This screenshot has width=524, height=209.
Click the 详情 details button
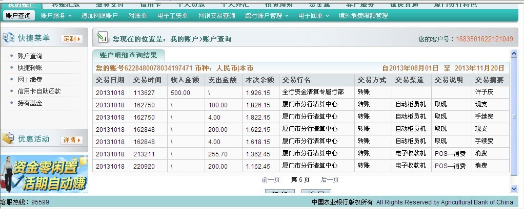71,140
